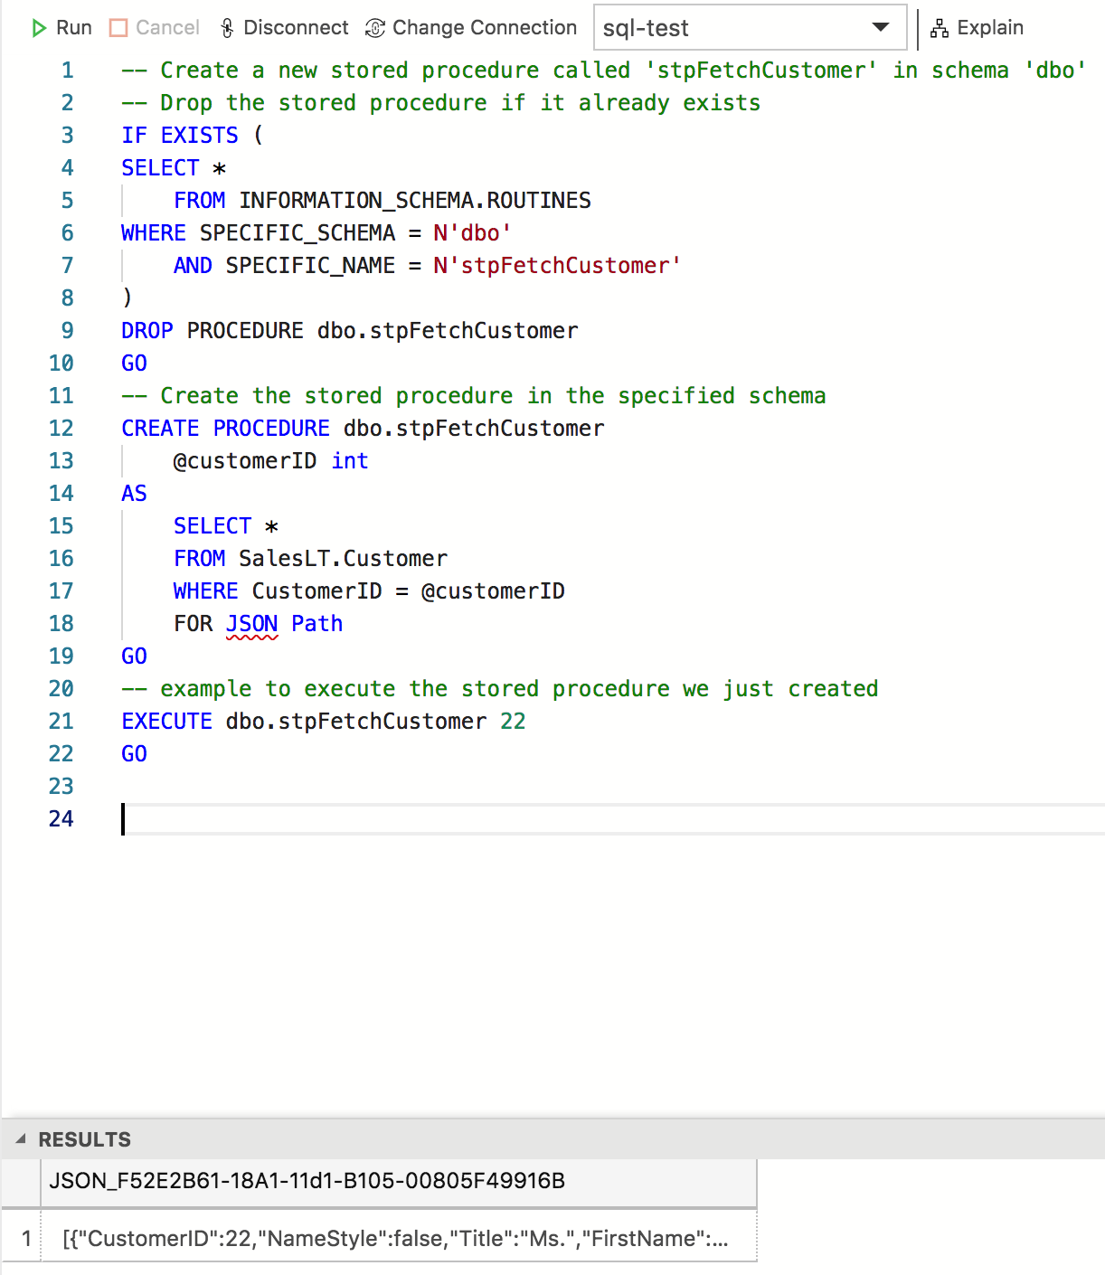Click the @customerID parameter on line 13
The width and height of the screenshot is (1105, 1275).
tap(245, 461)
